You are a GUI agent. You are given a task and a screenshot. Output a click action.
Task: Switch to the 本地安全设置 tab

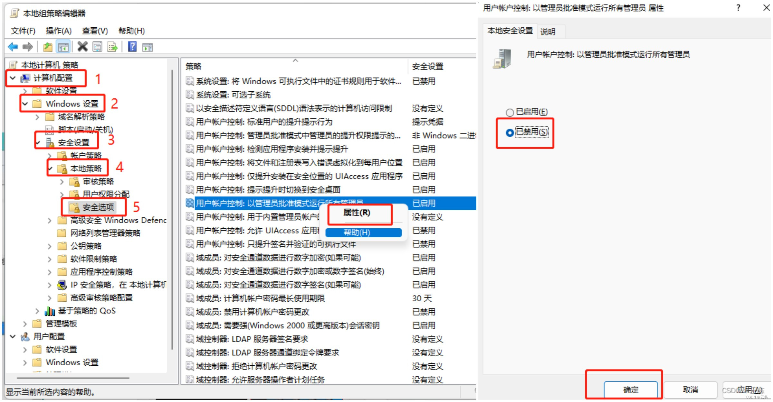point(510,31)
